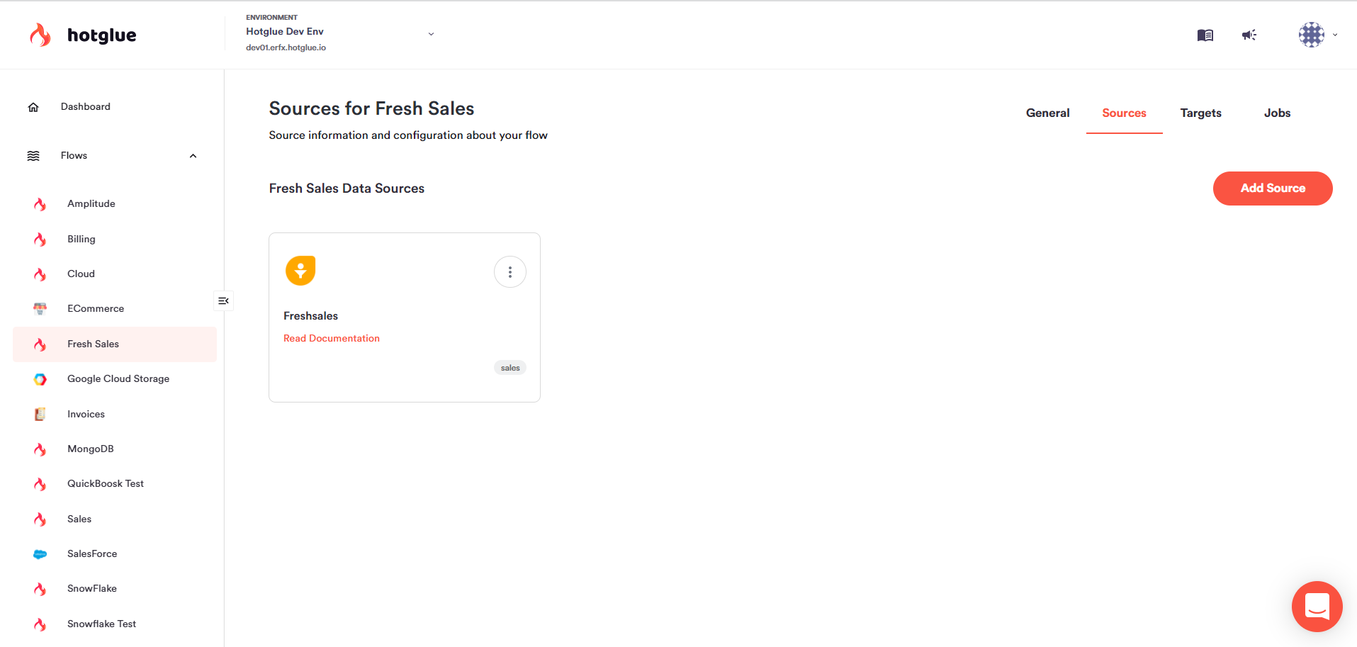Click the hotglue flame logo
The width and height of the screenshot is (1357, 647).
(x=40, y=35)
